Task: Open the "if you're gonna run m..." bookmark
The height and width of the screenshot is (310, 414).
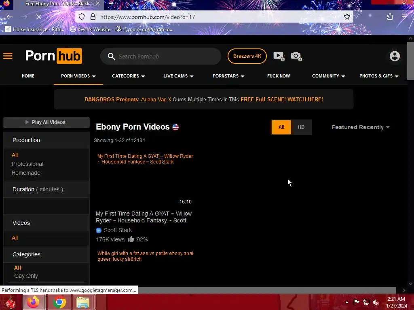Action: click(144, 29)
